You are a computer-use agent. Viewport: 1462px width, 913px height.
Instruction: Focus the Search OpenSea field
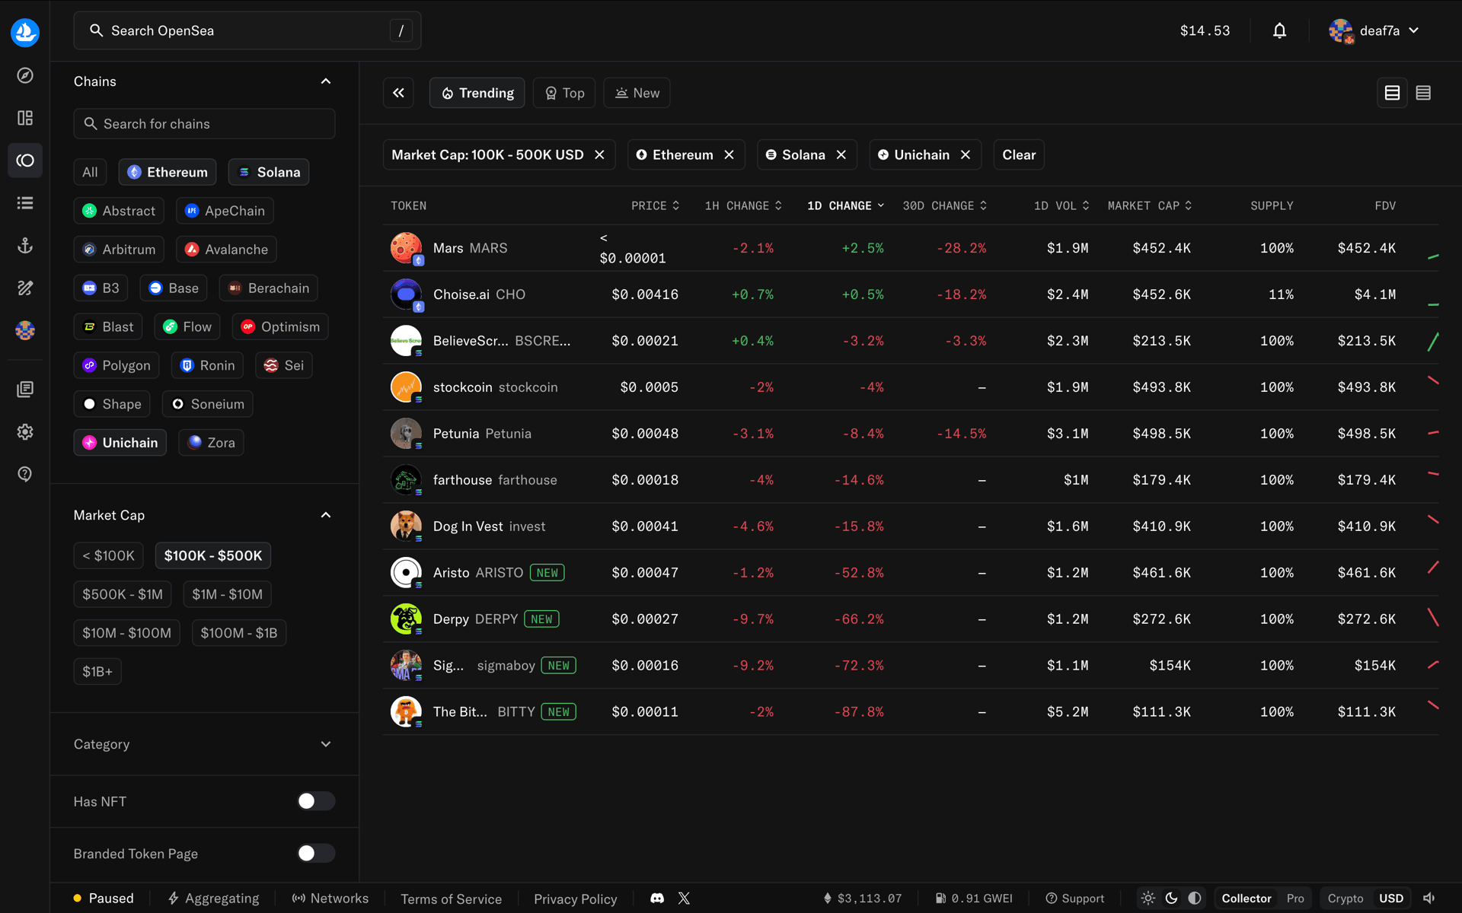247,31
